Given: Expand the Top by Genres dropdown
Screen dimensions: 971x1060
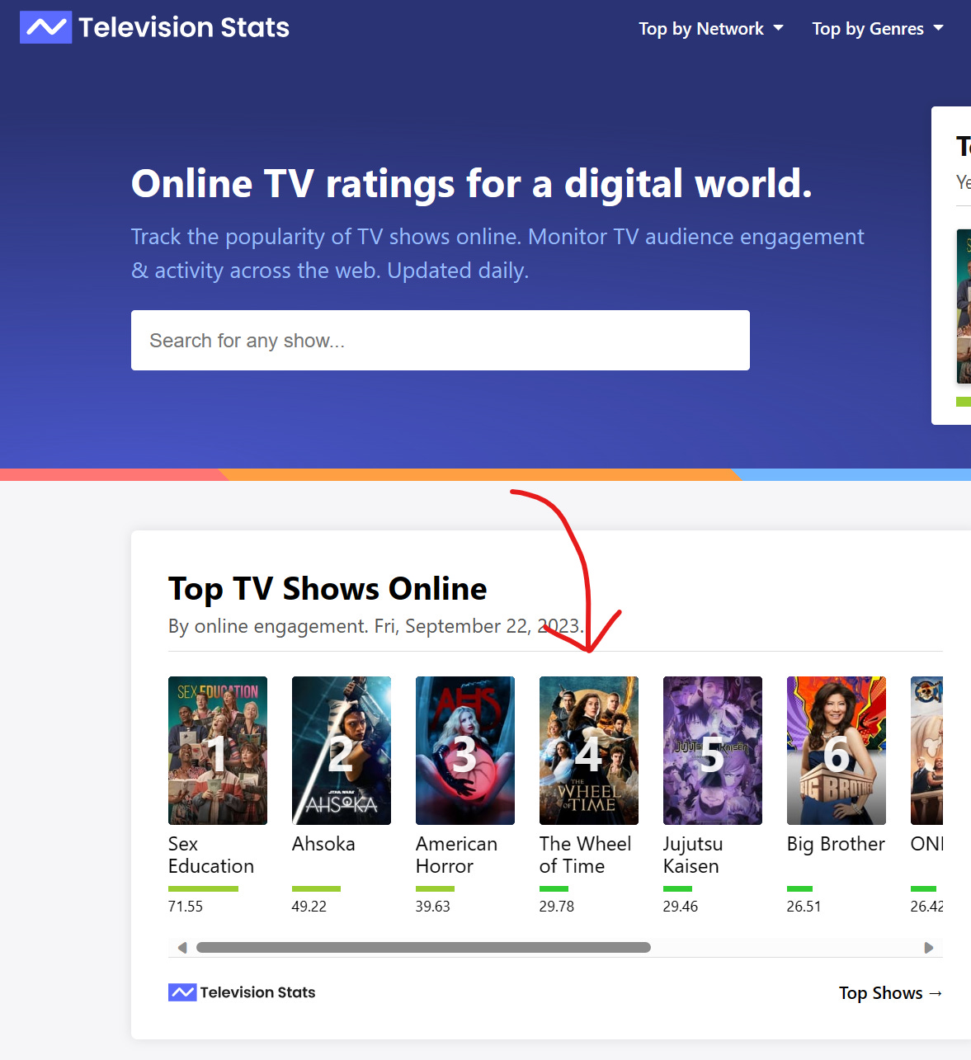Looking at the screenshot, I should pos(878,29).
